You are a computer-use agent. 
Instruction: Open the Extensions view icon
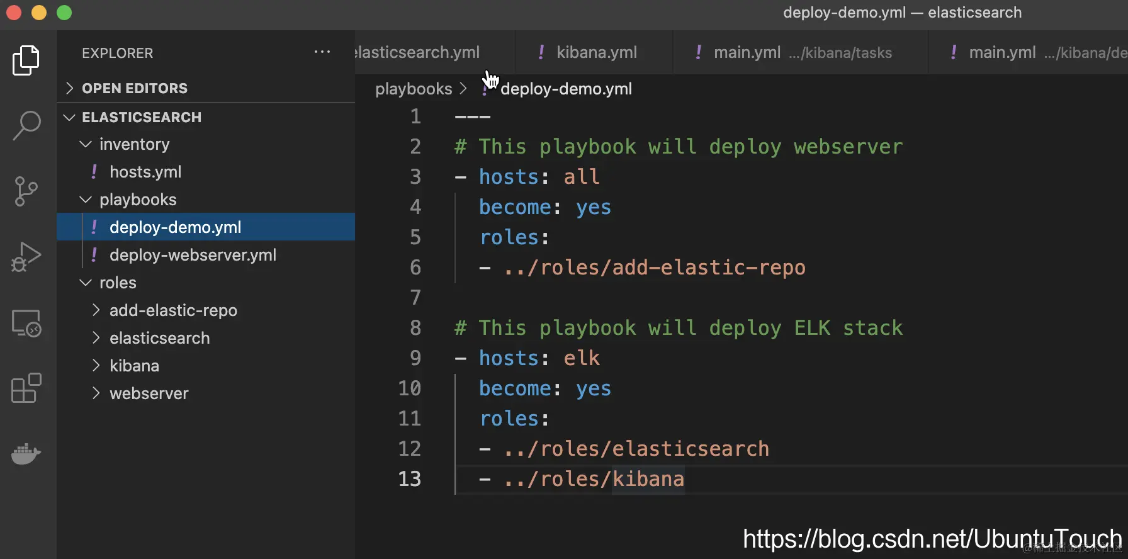pyautogui.click(x=26, y=388)
